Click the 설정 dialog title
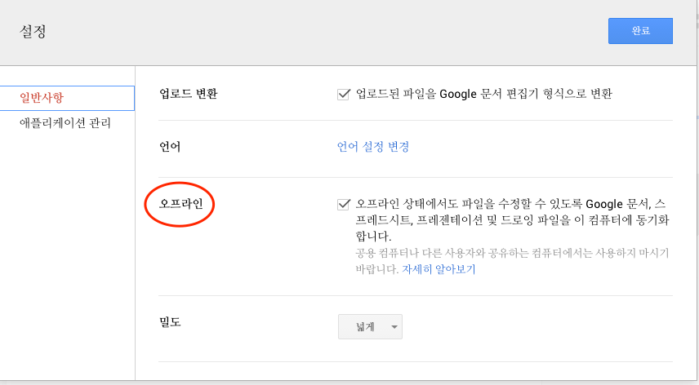 coord(33,31)
